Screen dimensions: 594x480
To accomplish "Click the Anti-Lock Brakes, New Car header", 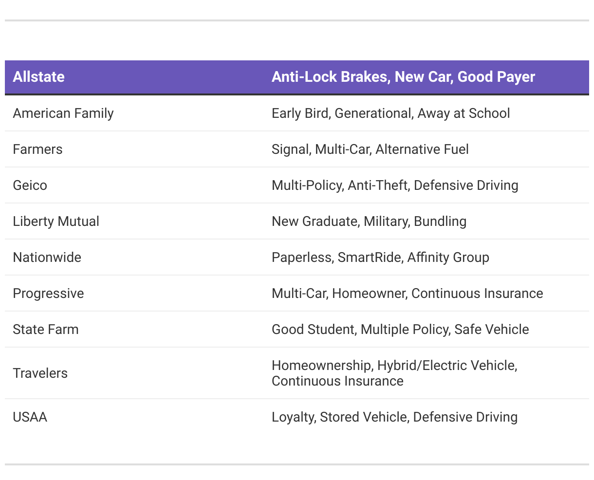I will [x=403, y=77].
